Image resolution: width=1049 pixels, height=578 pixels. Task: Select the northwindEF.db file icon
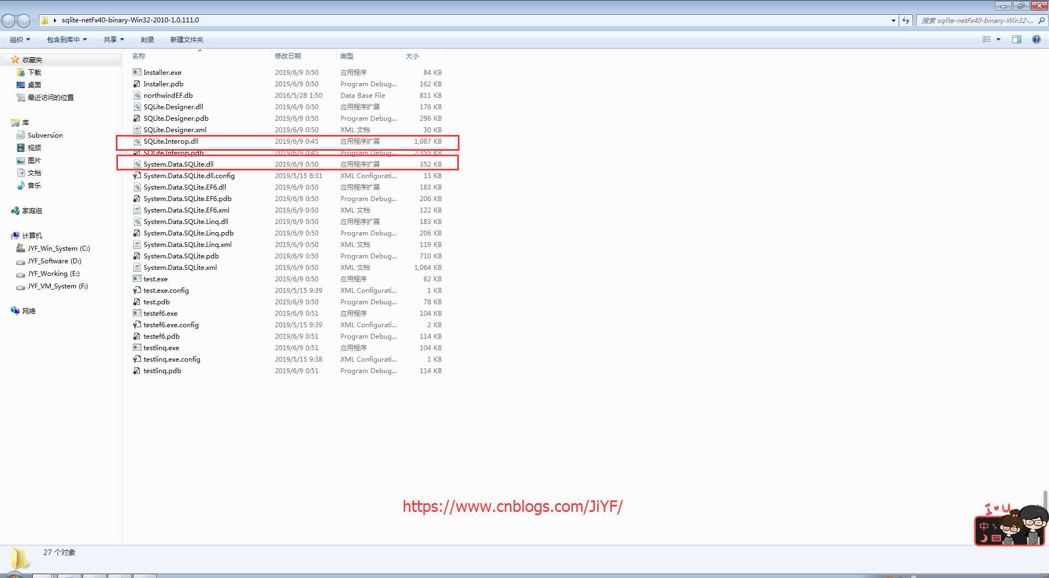click(x=137, y=95)
